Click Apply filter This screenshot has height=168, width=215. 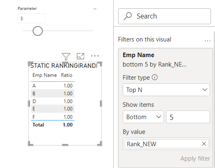coord(195,159)
